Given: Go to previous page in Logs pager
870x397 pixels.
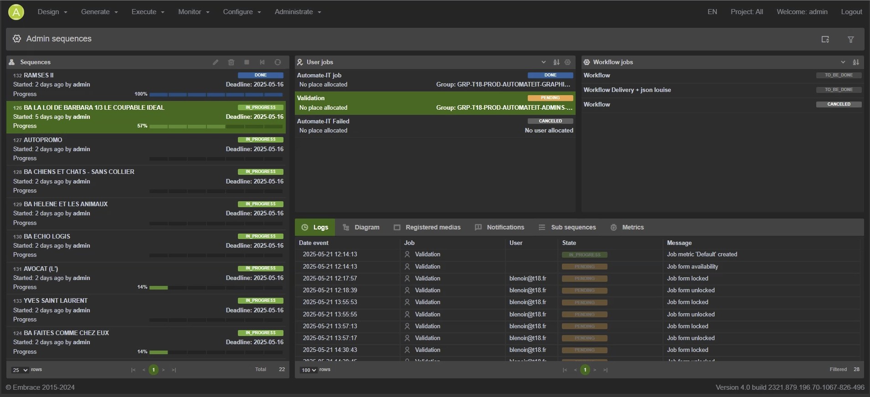Looking at the screenshot, I should point(575,370).
